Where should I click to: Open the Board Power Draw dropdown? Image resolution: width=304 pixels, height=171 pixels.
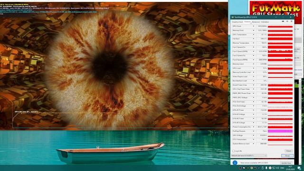[x=253, y=85]
